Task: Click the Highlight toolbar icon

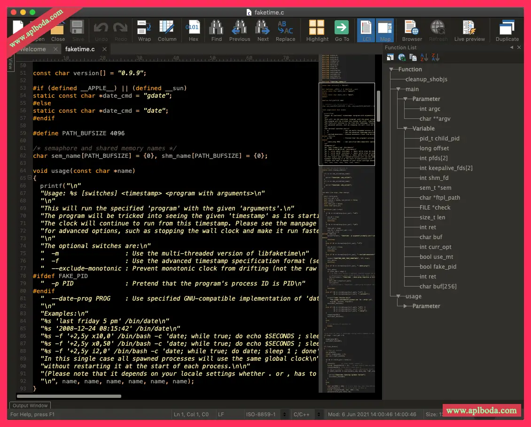Action: [317, 31]
